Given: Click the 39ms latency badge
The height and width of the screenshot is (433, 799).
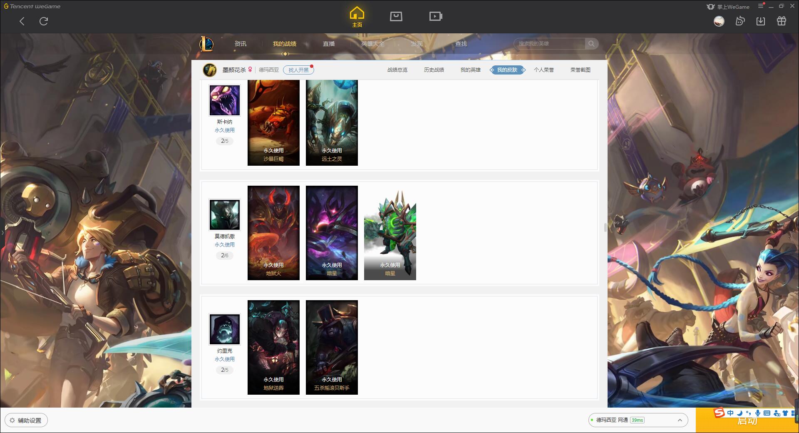Looking at the screenshot, I should click(x=637, y=420).
